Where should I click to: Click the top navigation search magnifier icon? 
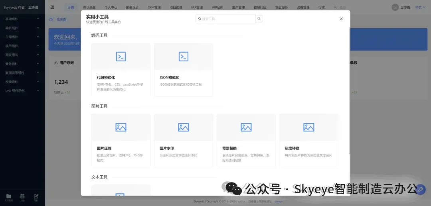click(x=335, y=8)
